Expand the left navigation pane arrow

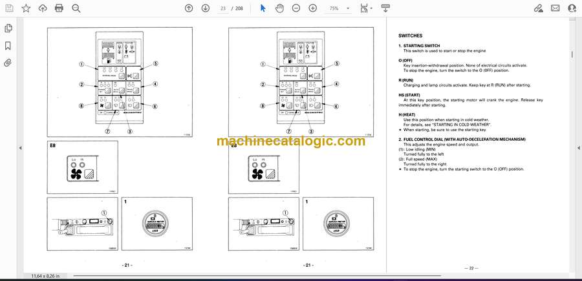click(x=21, y=148)
